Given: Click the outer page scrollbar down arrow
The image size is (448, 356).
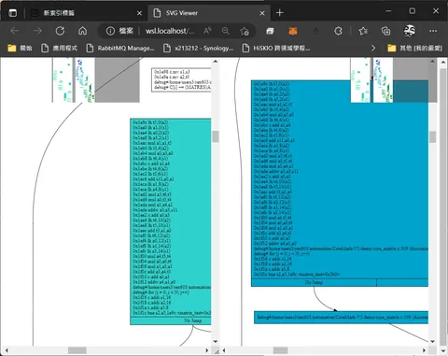Looking at the screenshot, I should tap(443, 350).
